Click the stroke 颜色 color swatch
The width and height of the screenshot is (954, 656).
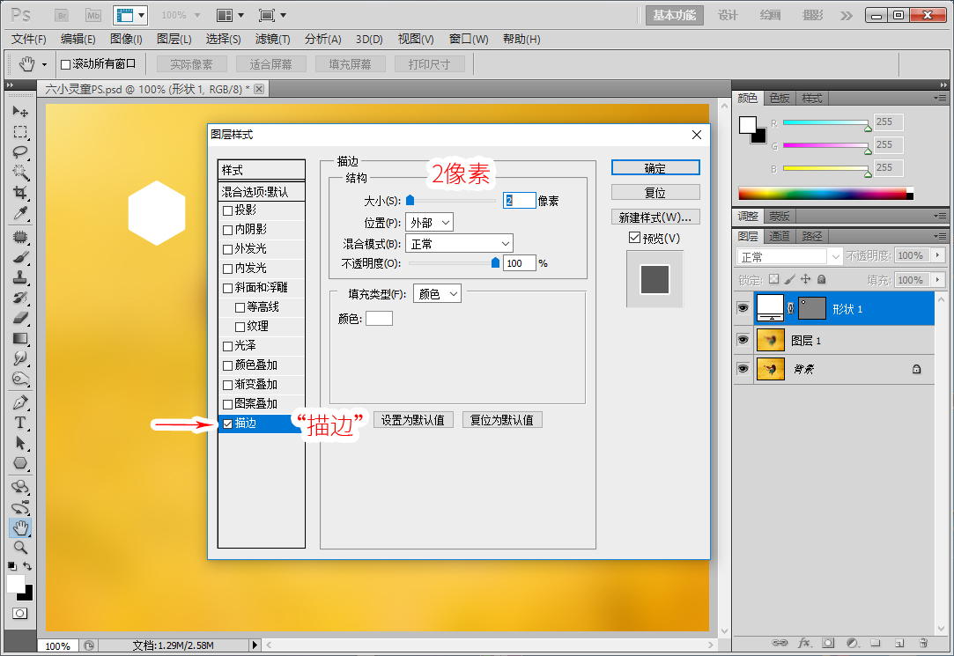pos(379,319)
